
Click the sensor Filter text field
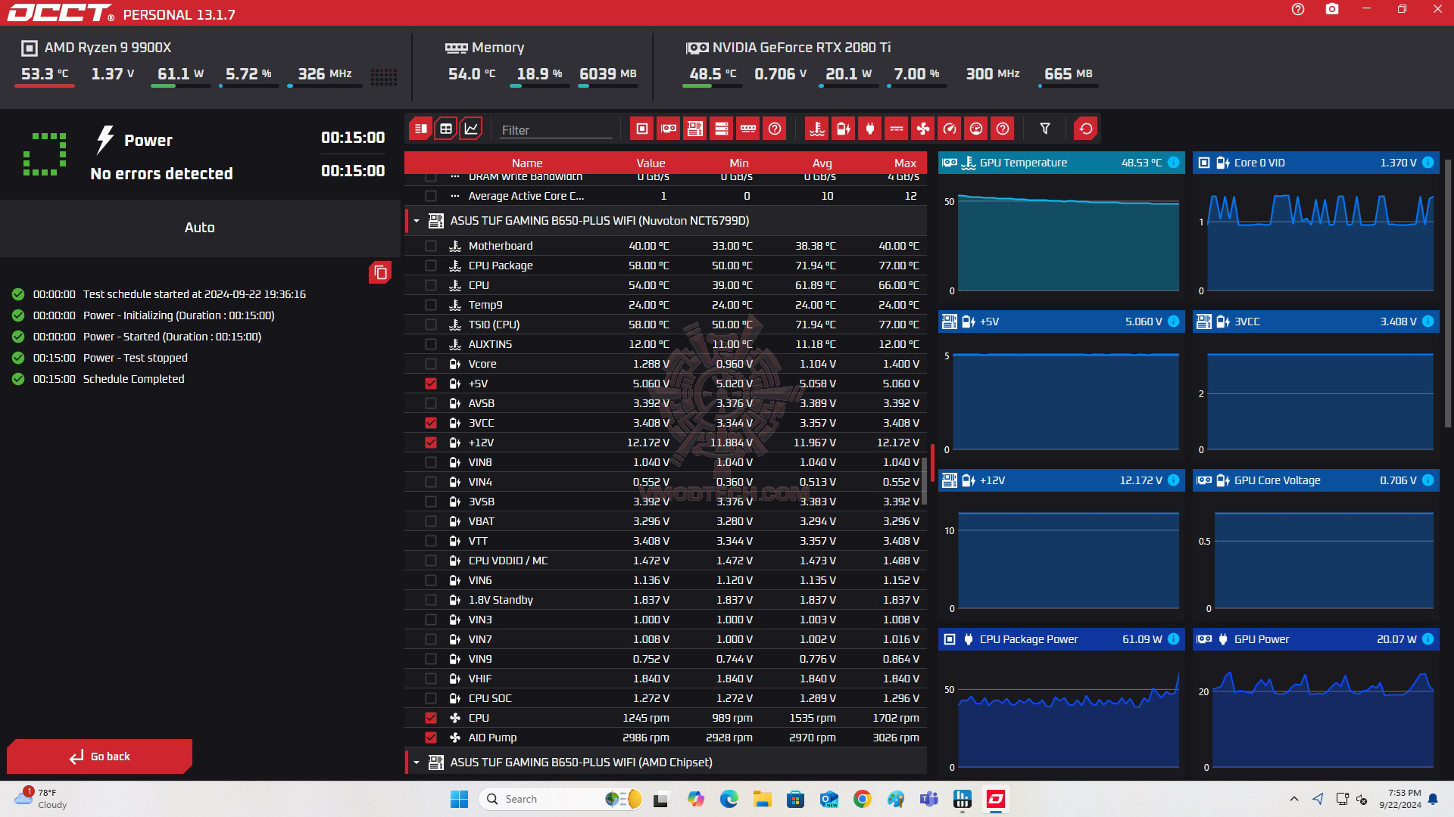pyautogui.click(x=555, y=130)
